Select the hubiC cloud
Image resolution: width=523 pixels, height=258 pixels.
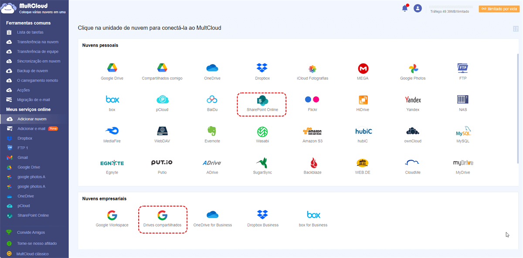coord(363,134)
